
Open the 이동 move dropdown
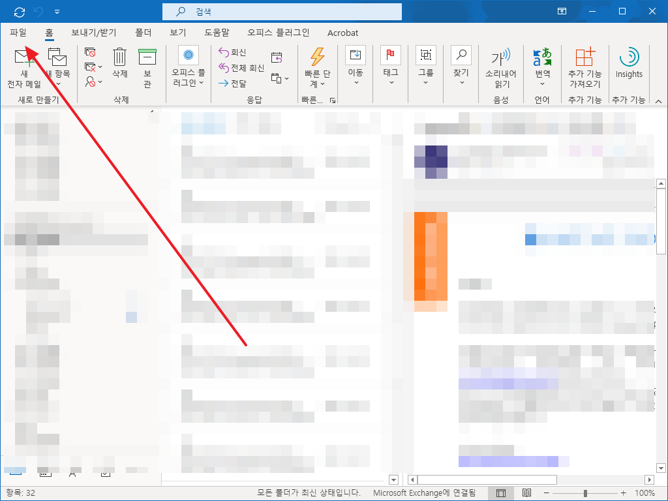click(356, 65)
